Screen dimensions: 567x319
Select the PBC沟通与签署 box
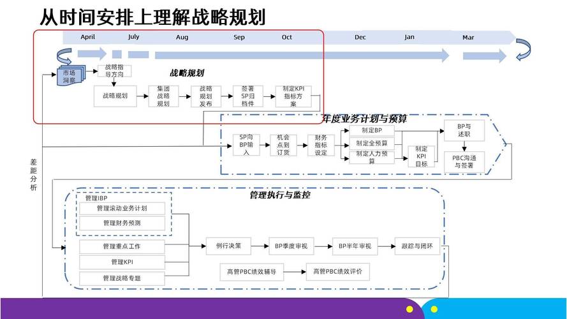coord(464,162)
